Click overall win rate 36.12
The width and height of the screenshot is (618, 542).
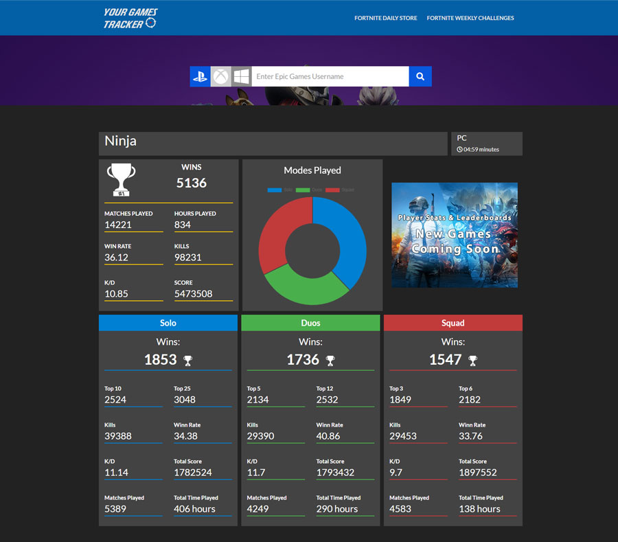tap(116, 258)
